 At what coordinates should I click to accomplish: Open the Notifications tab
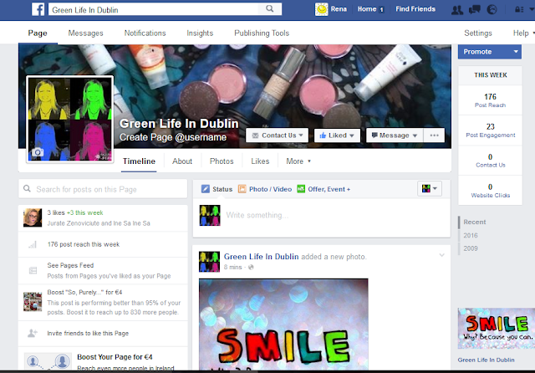(x=145, y=33)
